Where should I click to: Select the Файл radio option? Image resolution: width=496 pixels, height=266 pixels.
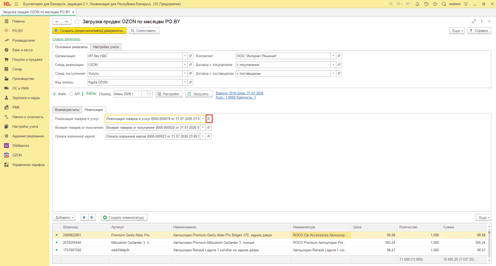(x=54, y=94)
